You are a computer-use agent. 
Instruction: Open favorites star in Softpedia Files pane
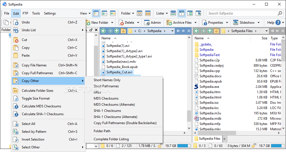pyautogui.click(x=217, y=31)
